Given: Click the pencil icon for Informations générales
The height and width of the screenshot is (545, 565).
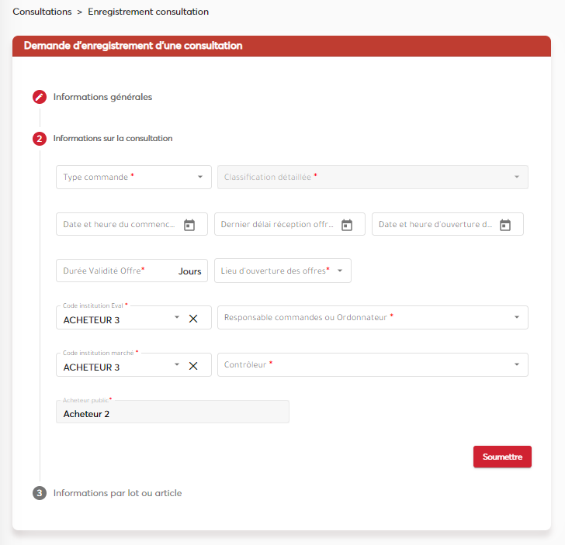Looking at the screenshot, I should coord(40,97).
